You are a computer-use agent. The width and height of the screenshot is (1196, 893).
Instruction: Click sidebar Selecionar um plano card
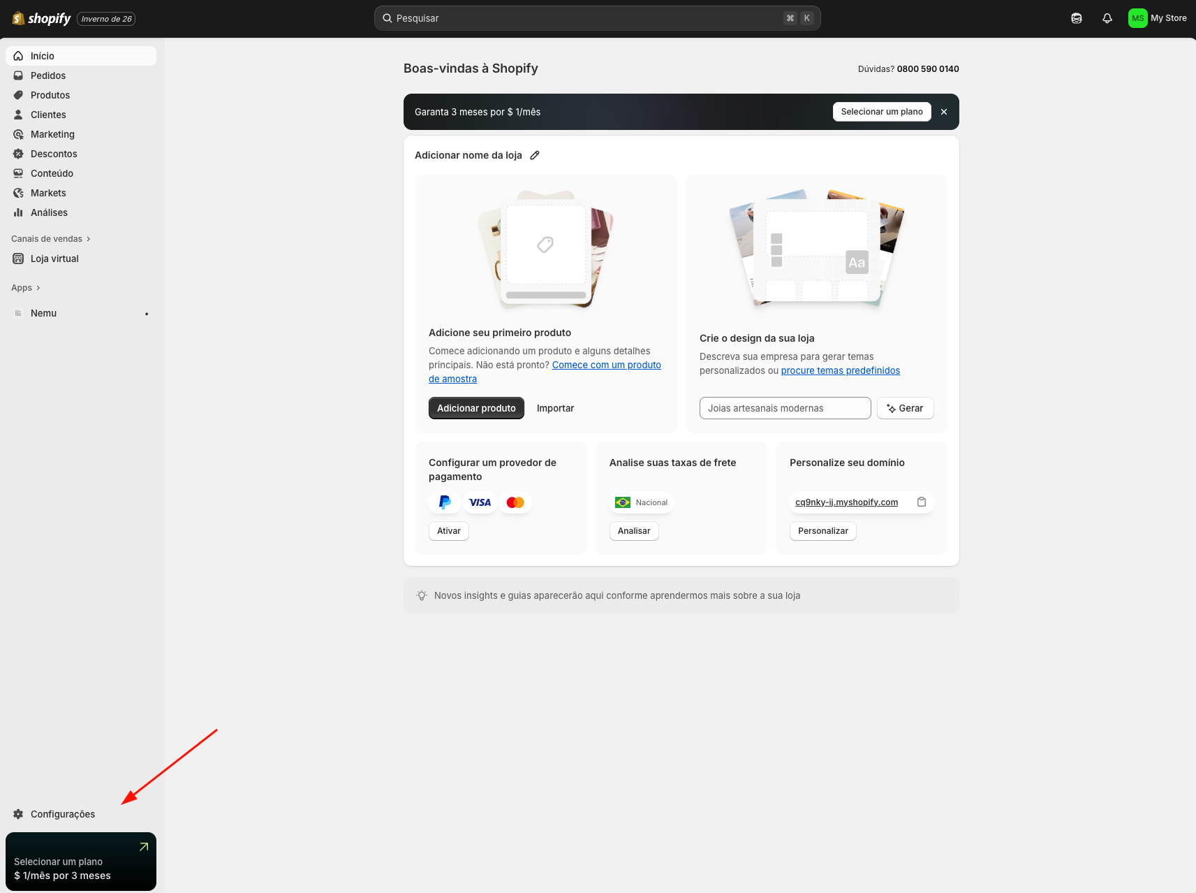click(x=81, y=862)
